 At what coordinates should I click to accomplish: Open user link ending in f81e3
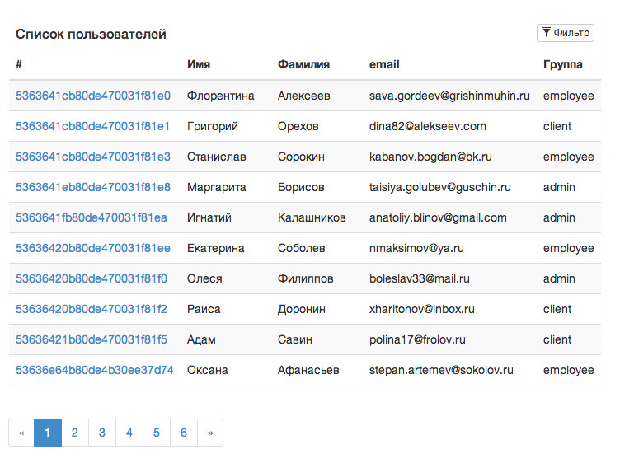pyautogui.click(x=93, y=157)
